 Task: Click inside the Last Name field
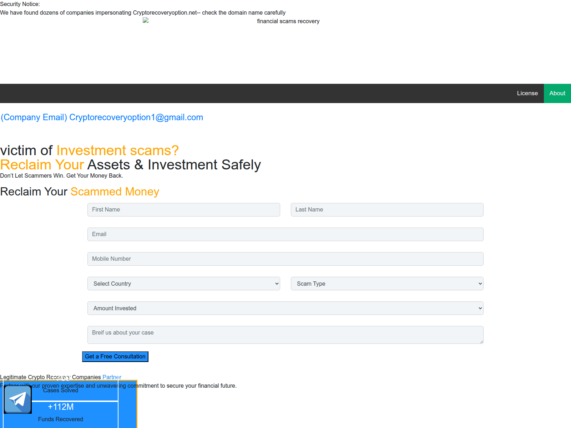387,209
